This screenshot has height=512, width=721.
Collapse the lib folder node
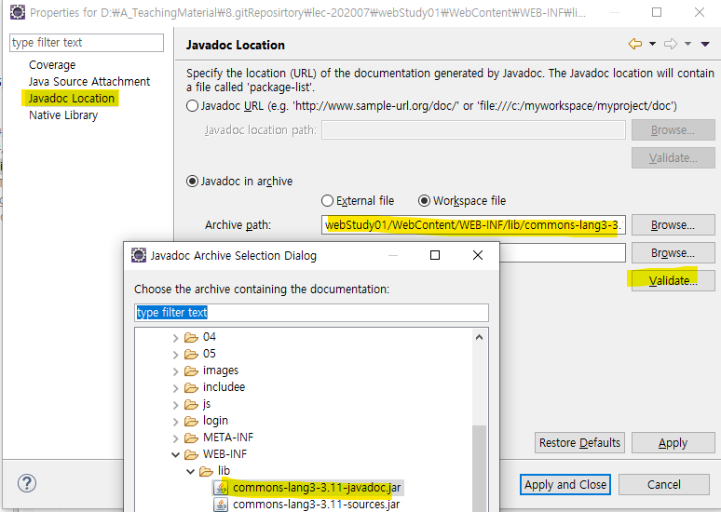coord(190,472)
